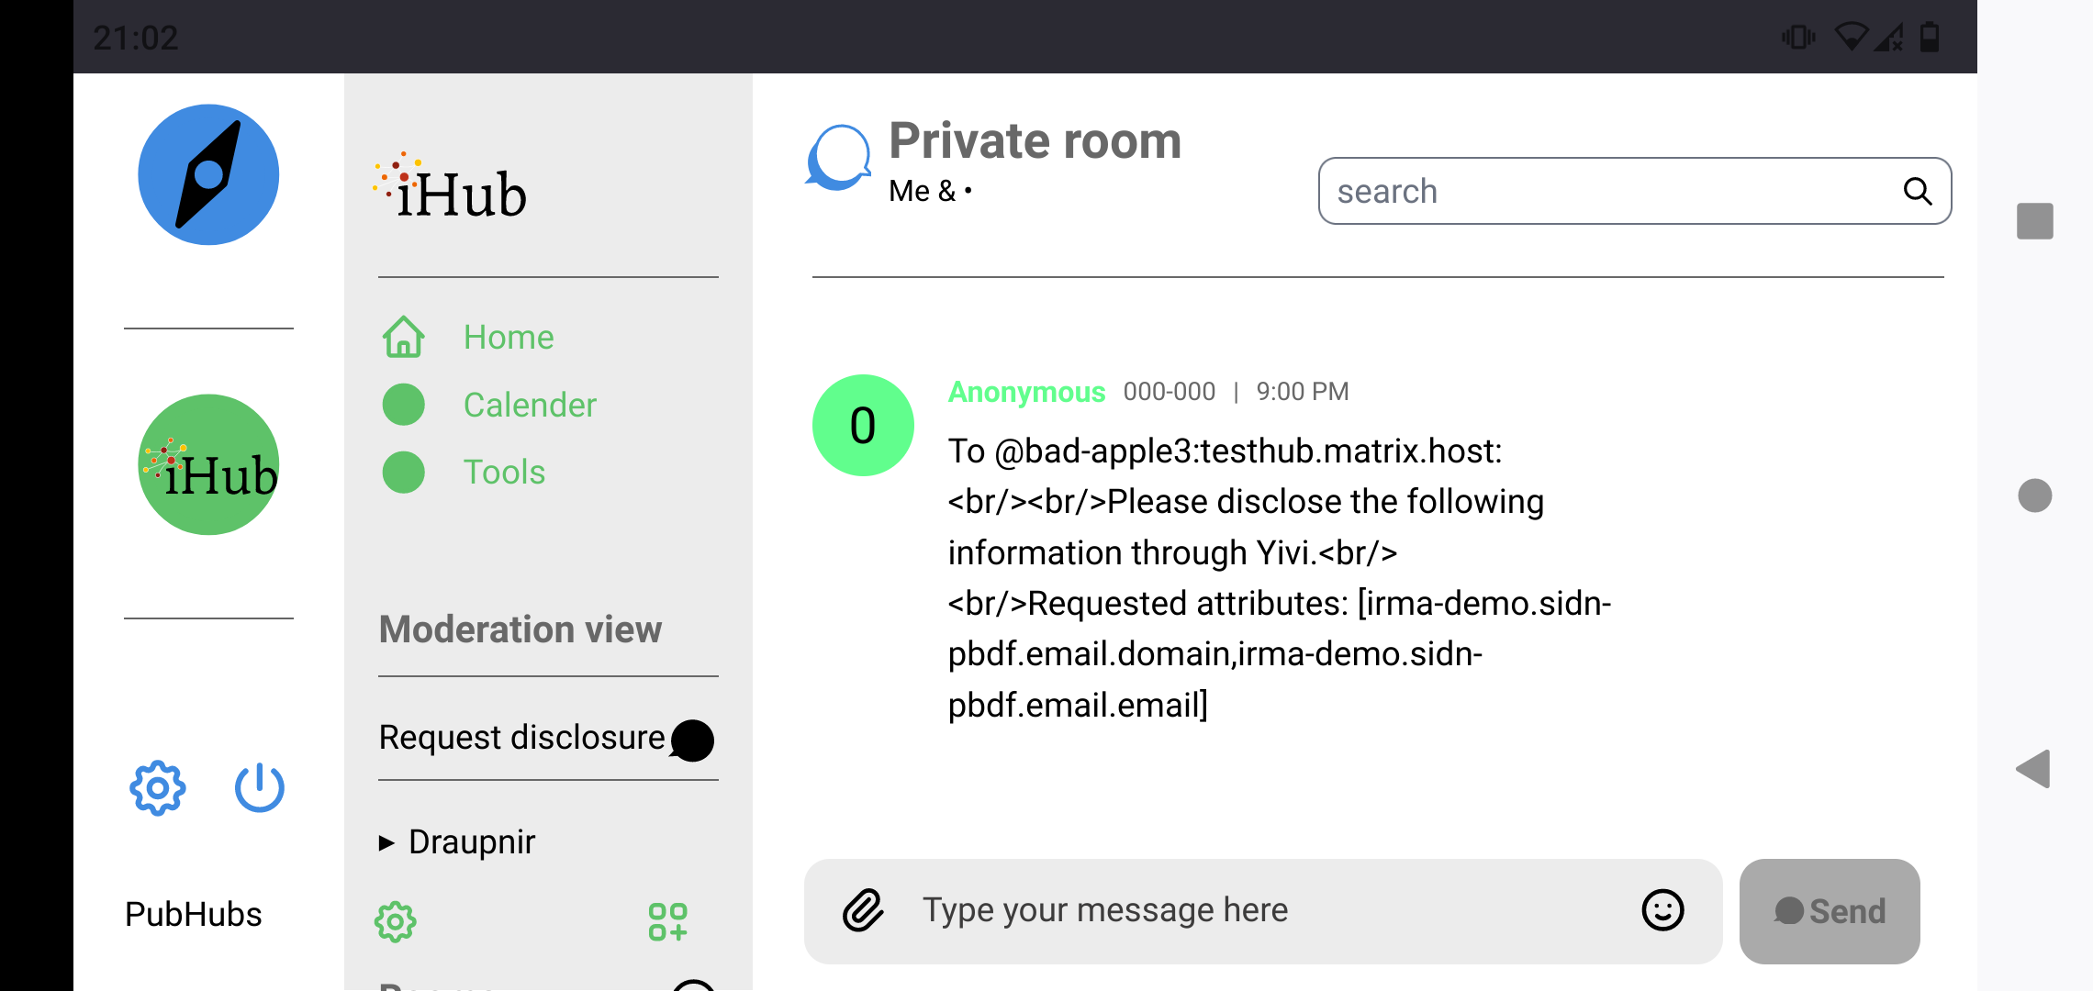2093x991 pixels.
Task: Click the blue power logout icon
Action: (x=260, y=787)
